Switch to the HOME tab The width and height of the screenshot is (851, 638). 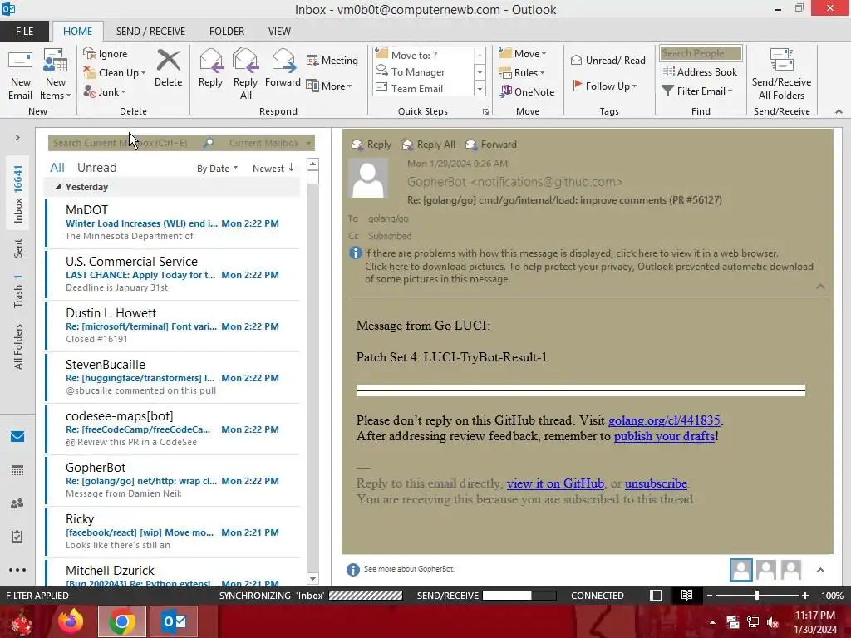click(77, 32)
